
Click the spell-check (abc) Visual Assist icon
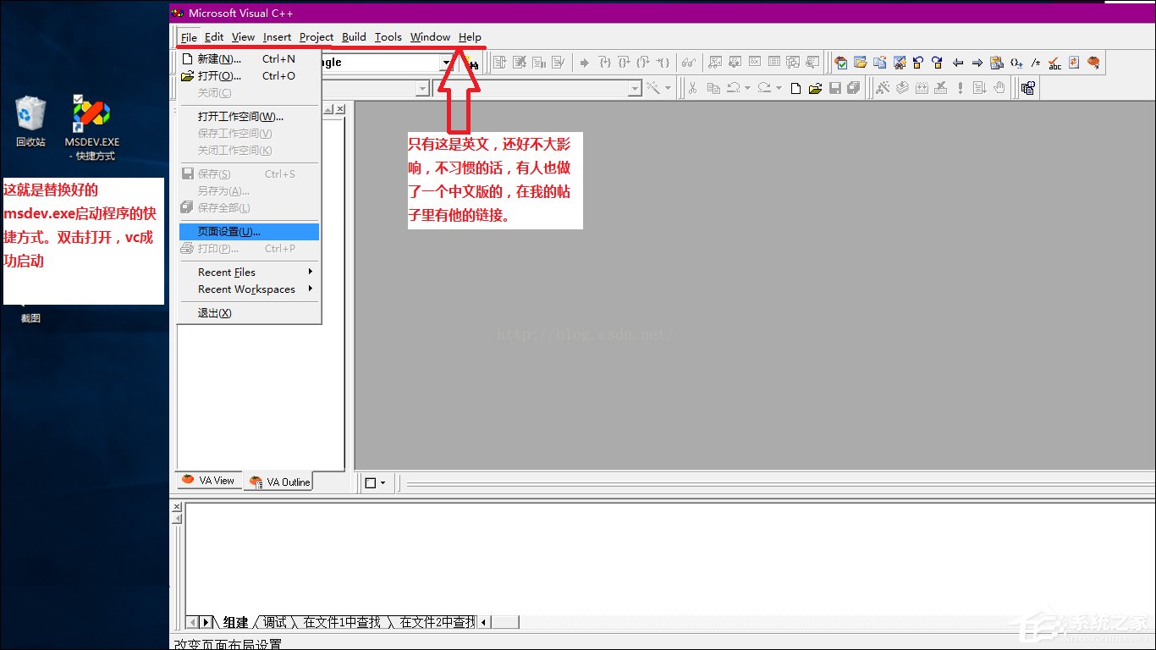(x=1054, y=62)
